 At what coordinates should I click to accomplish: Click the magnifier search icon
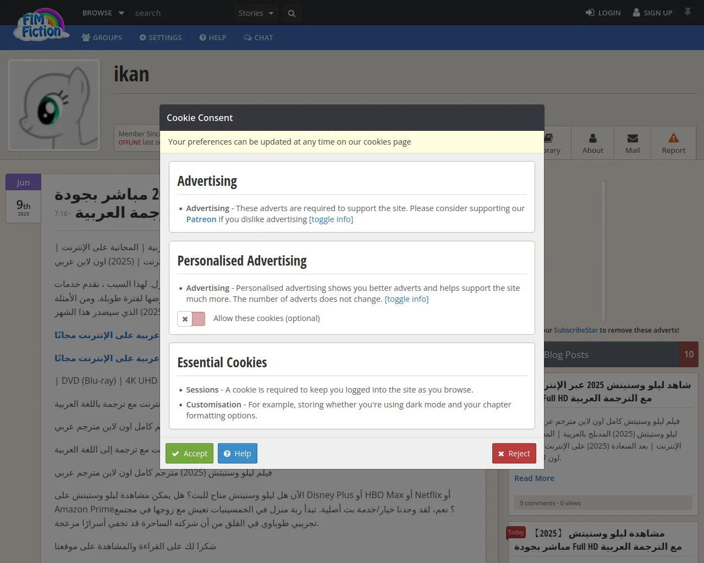click(291, 13)
